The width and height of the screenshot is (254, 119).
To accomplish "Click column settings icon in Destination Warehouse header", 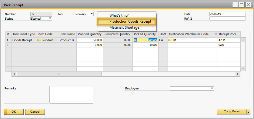I will point(216,34).
